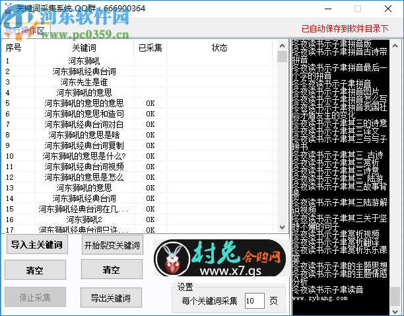Click the black results panel's scroll up arrow

click(x=395, y=46)
